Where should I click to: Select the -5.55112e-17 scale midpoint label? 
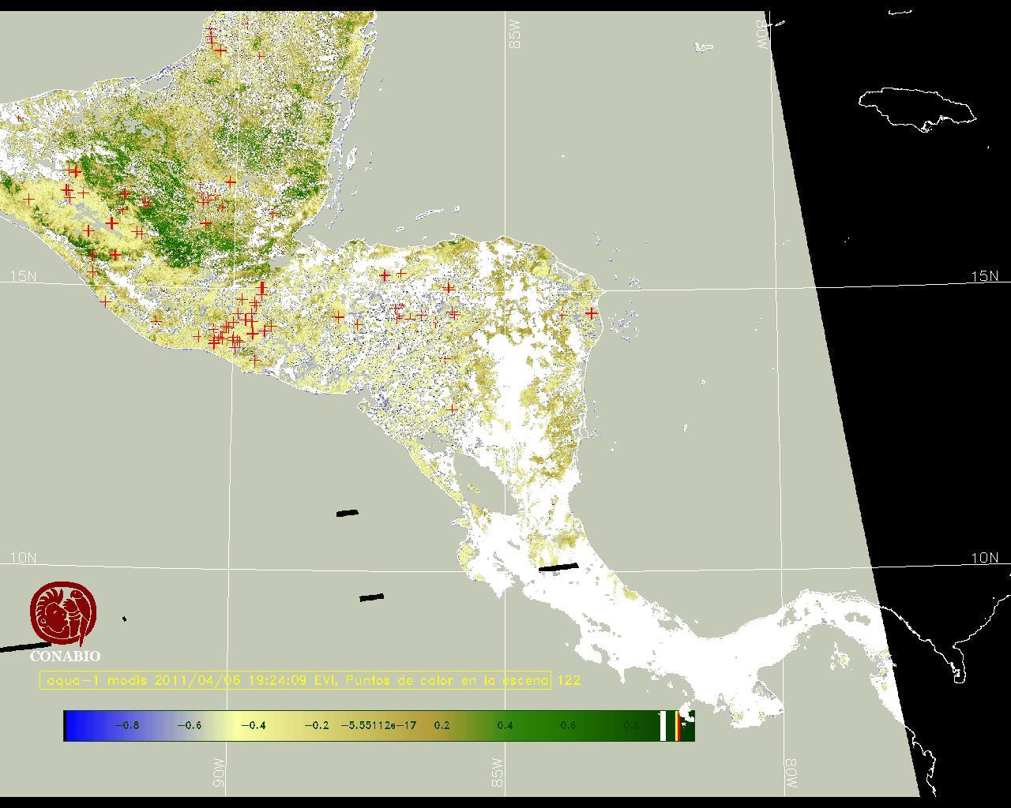click(x=378, y=725)
